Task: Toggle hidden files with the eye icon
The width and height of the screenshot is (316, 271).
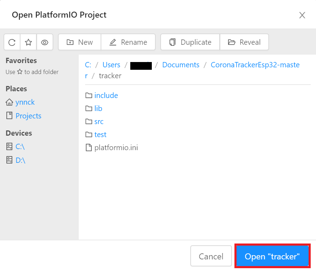Action: point(44,42)
